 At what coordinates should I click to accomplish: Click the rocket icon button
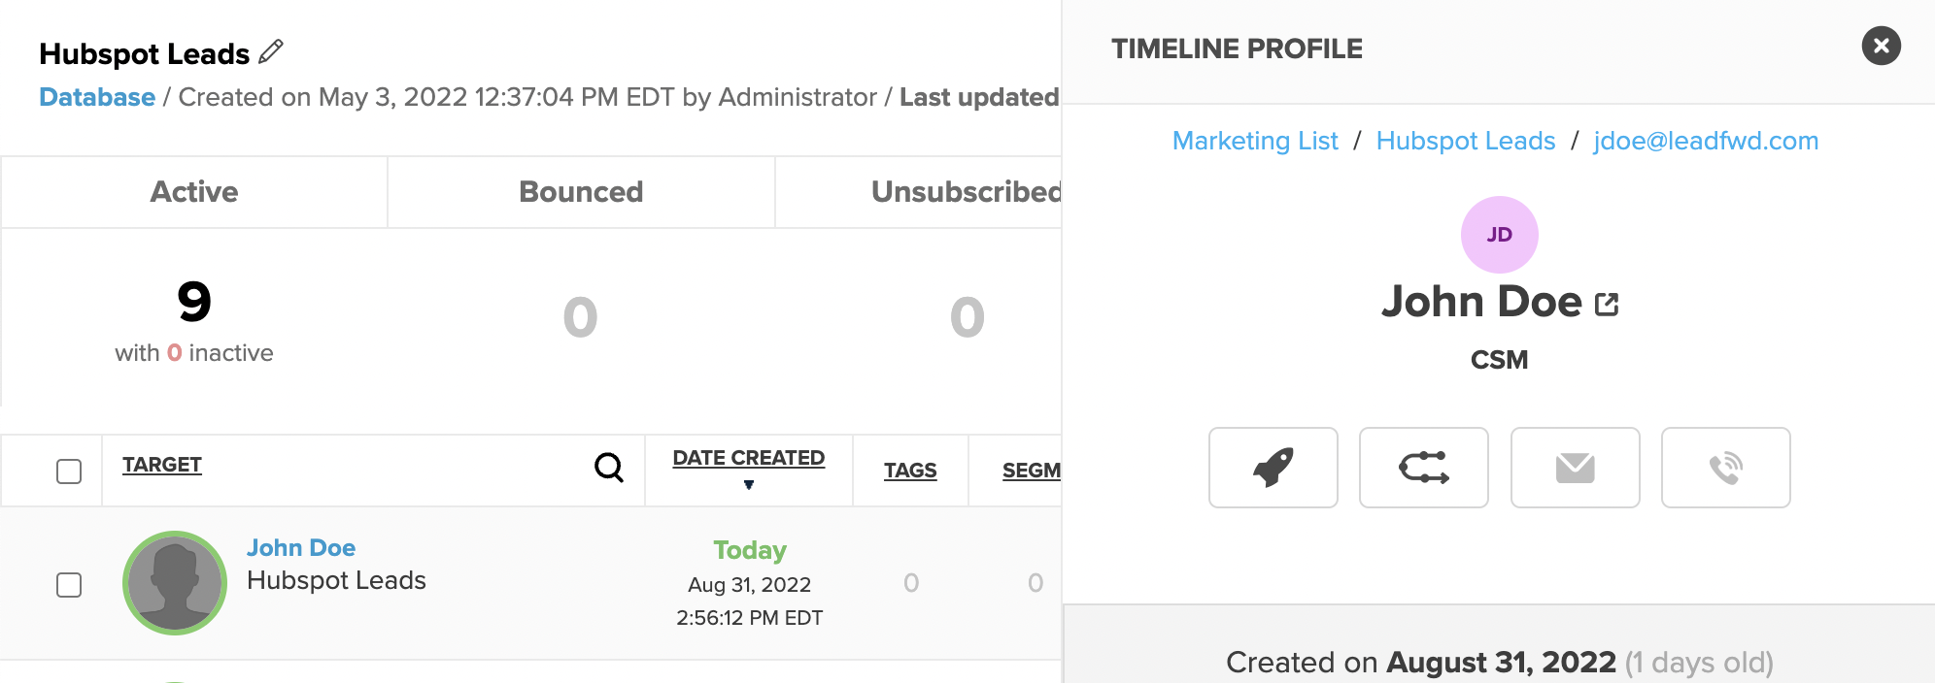pyautogui.click(x=1273, y=468)
